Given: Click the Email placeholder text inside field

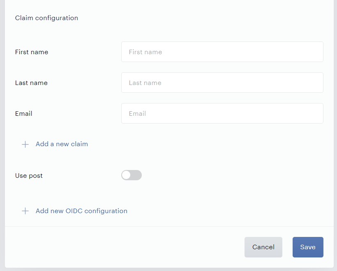Looking at the screenshot, I should pos(137,114).
